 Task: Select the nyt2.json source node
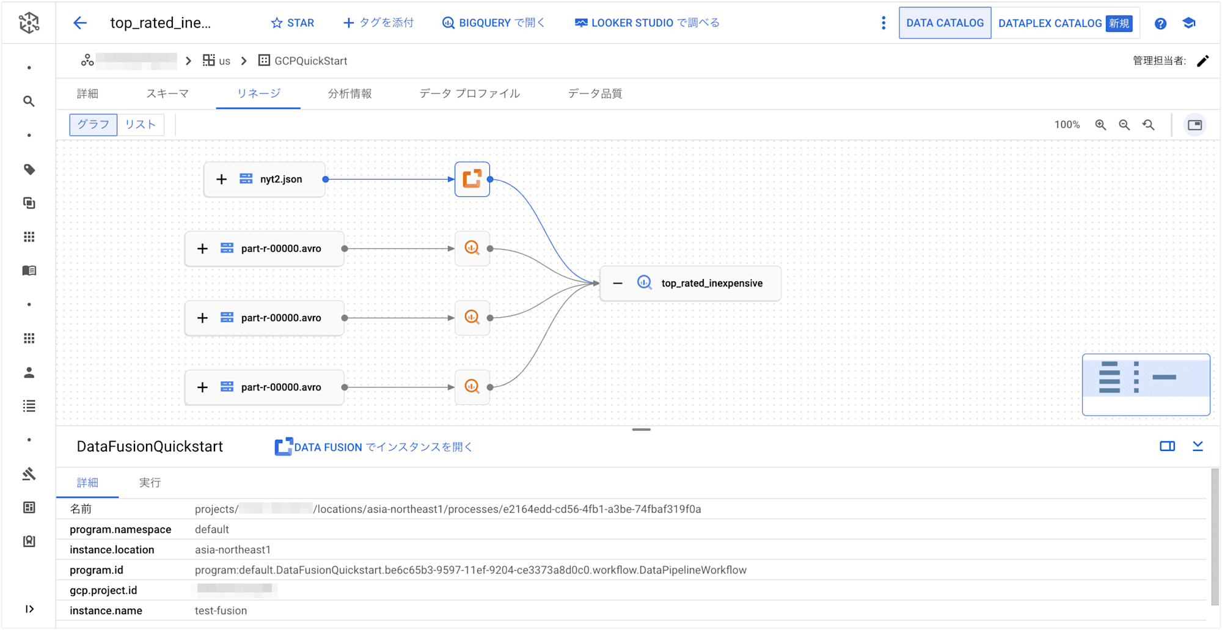click(264, 179)
